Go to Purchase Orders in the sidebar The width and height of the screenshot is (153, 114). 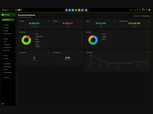coord(8,47)
